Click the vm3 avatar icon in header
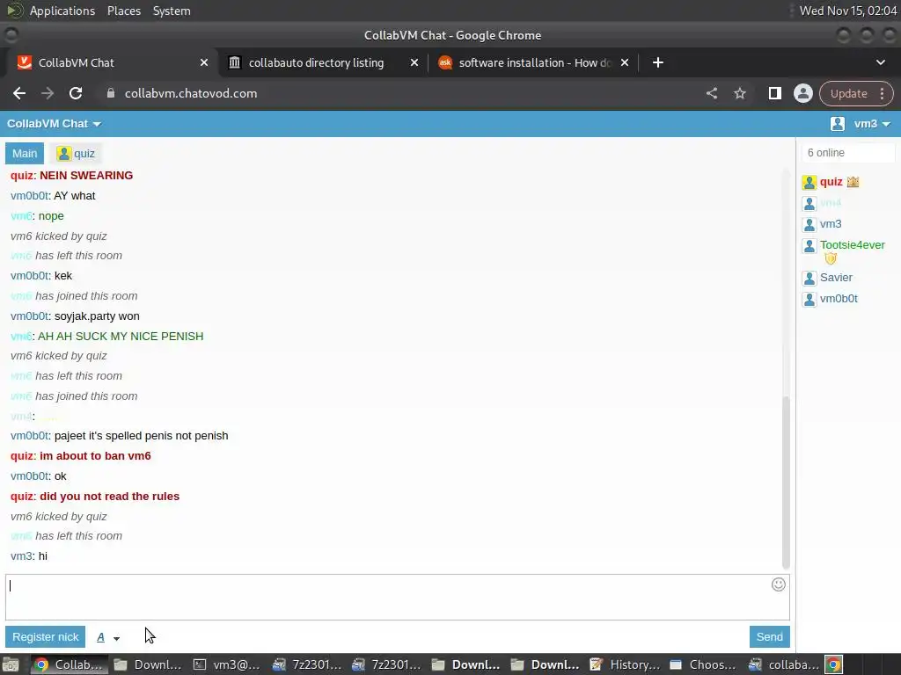Image resolution: width=901 pixels, height=675 pixels. [838, 124]
